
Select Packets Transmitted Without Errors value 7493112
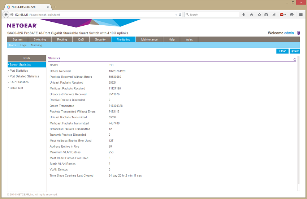pyautogui.click(x=114, y=111)
